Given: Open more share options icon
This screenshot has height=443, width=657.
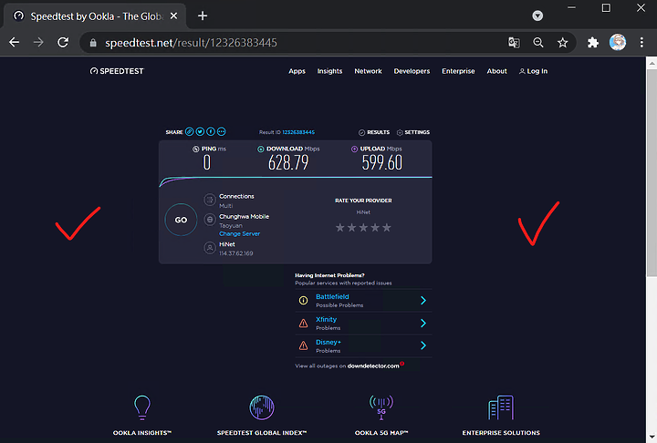Looking at the screenshot, I should pos(221,131).
